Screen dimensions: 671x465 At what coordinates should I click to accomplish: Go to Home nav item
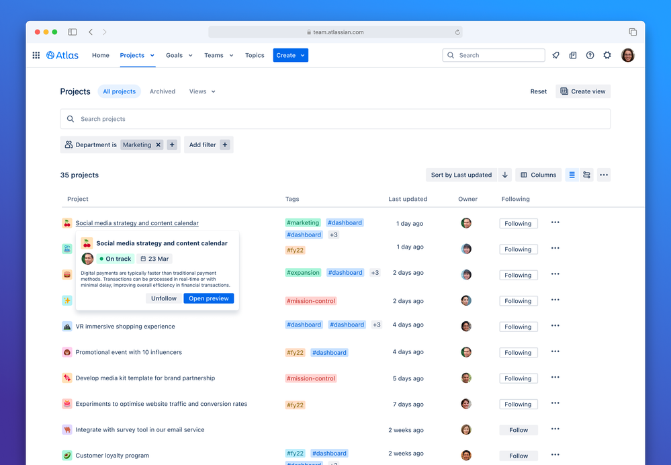point(101,55)
